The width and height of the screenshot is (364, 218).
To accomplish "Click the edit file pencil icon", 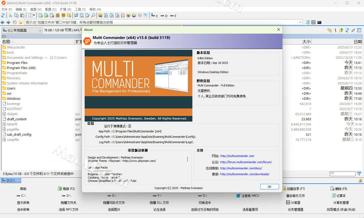I will tap(87, 15).
